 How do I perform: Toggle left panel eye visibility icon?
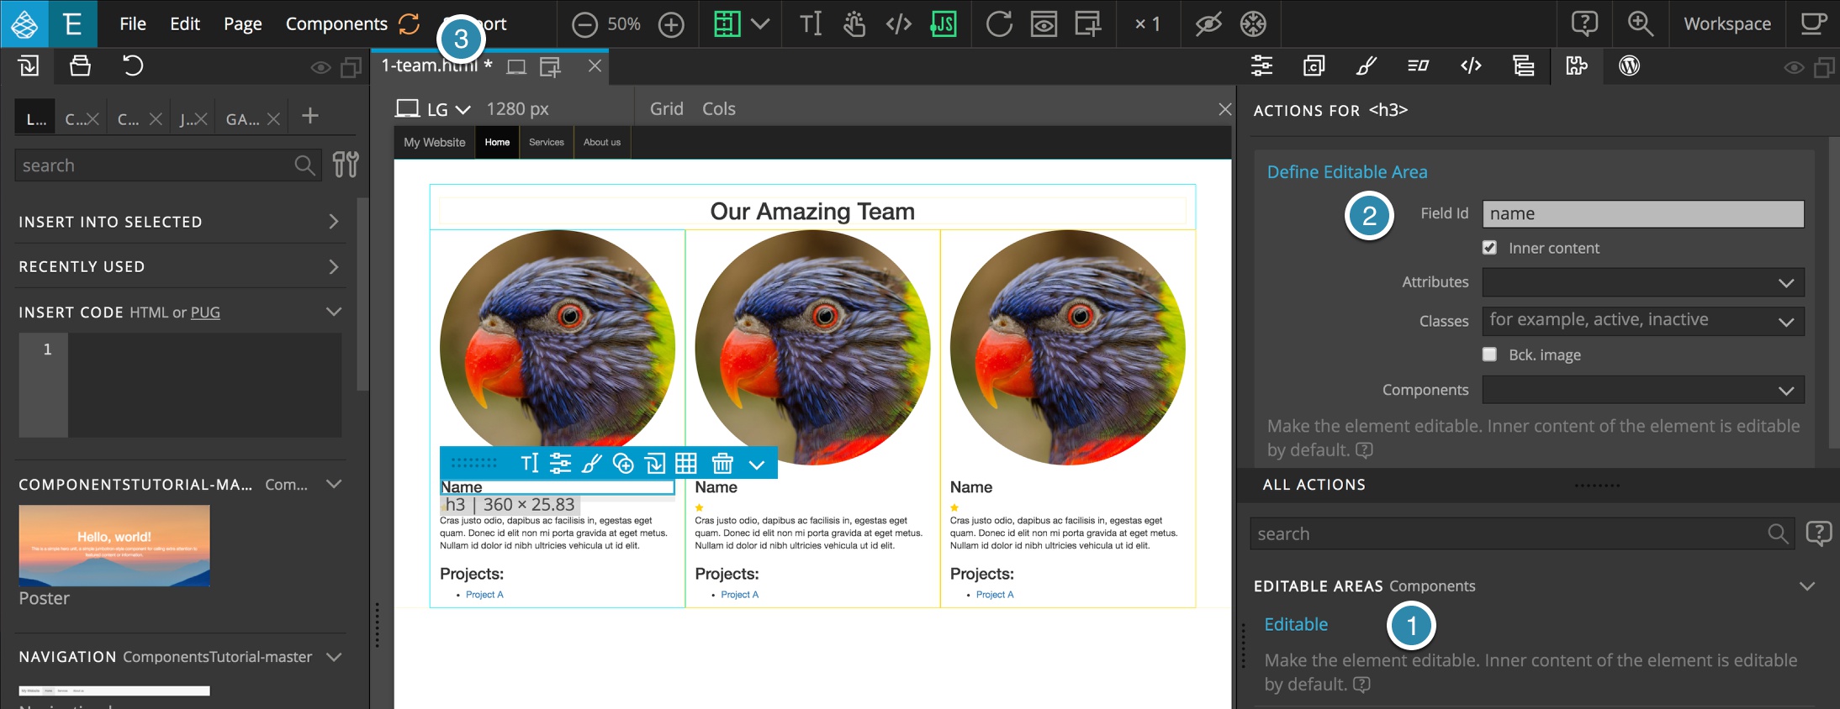pyautogui.click(x=320, y=67)
